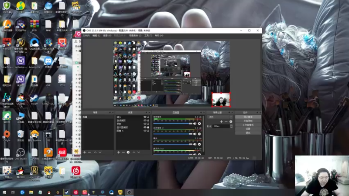Open the Legends of Runeterra desktop shortcut
Screen dimensions: 349x196
34,172
